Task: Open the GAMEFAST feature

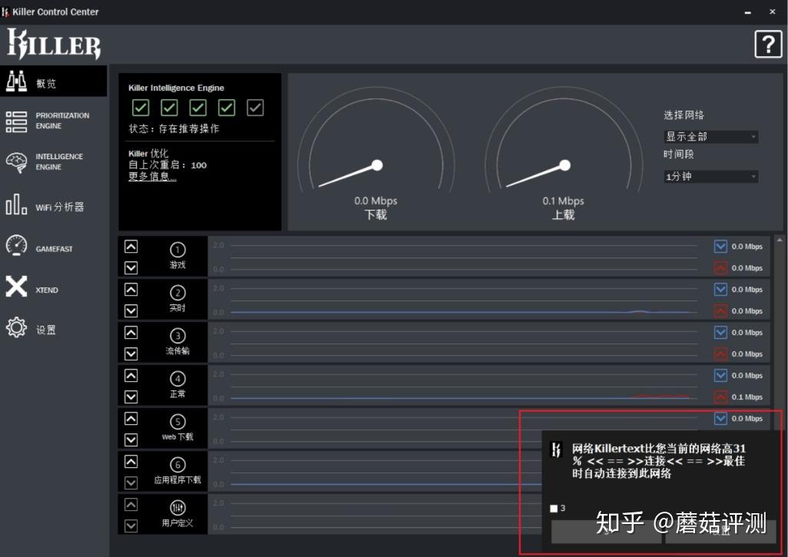Action: point(54,247)
